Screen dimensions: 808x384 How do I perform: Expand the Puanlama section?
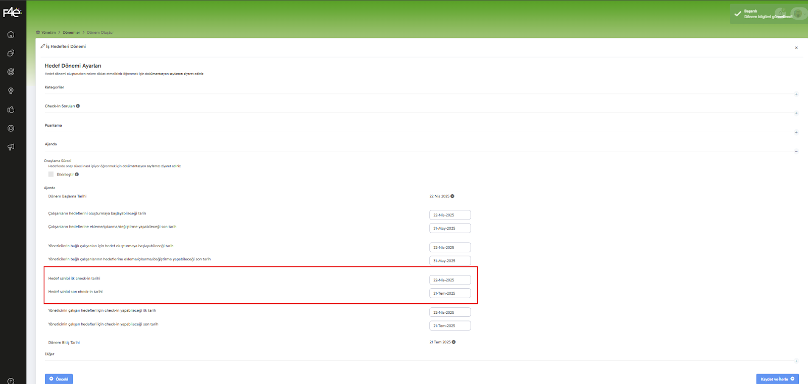click(x=796, y=132)
